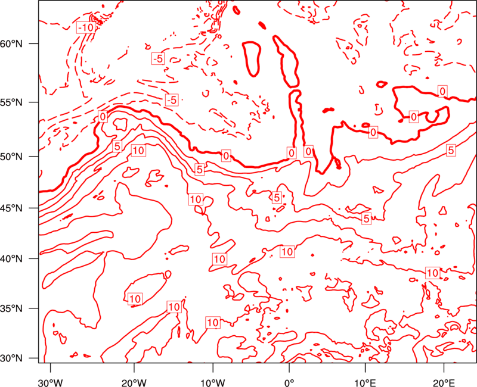477x387 pixels.
Task: Click the 30°N latitude axis label
Action: coord(11,358)
